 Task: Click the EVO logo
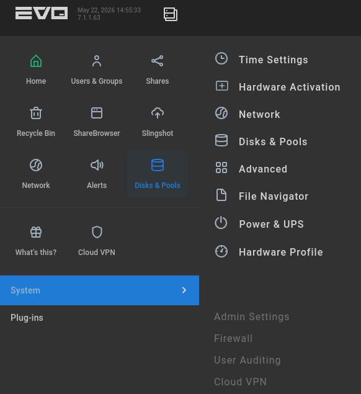pyautogui.click(x=42, y=13)
